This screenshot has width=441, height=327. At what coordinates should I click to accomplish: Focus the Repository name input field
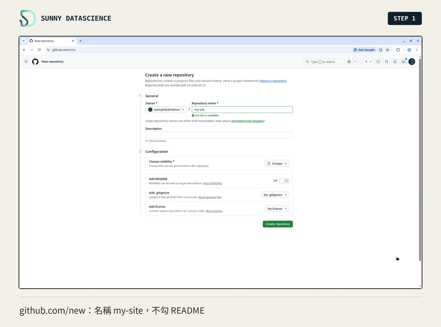(x=242, y=110)
